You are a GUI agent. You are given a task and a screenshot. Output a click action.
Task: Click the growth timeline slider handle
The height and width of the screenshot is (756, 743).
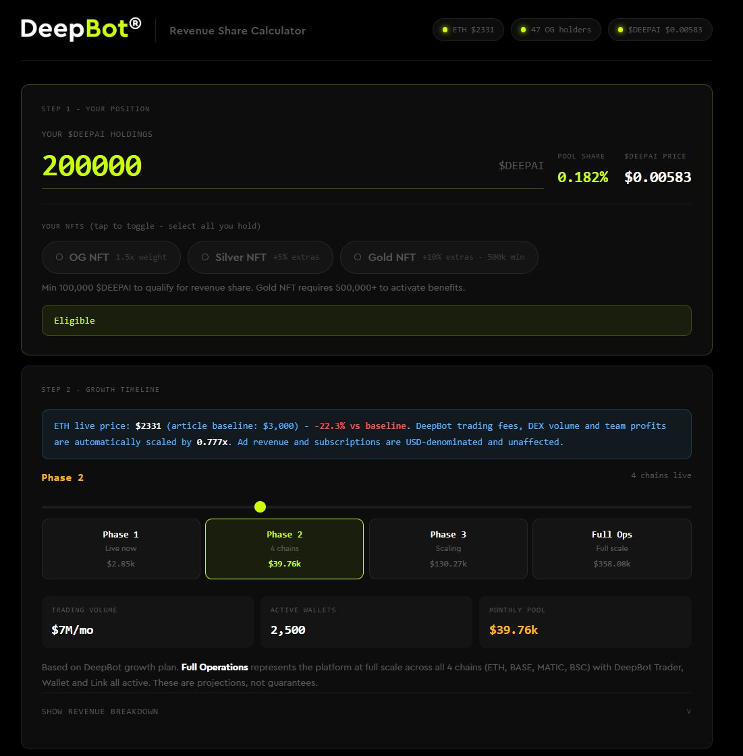pos(260,506)
